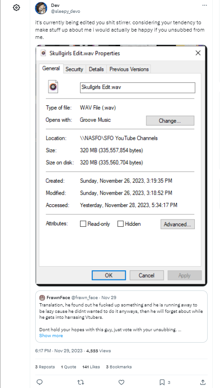Click the share upload icon

203,382
